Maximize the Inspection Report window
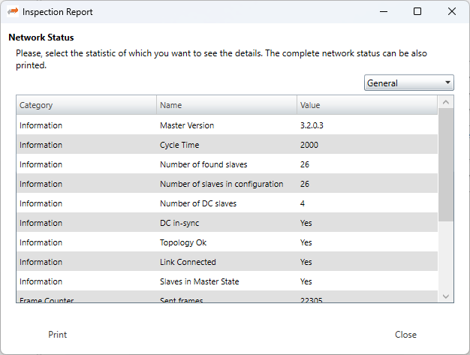 pos(417,12)
